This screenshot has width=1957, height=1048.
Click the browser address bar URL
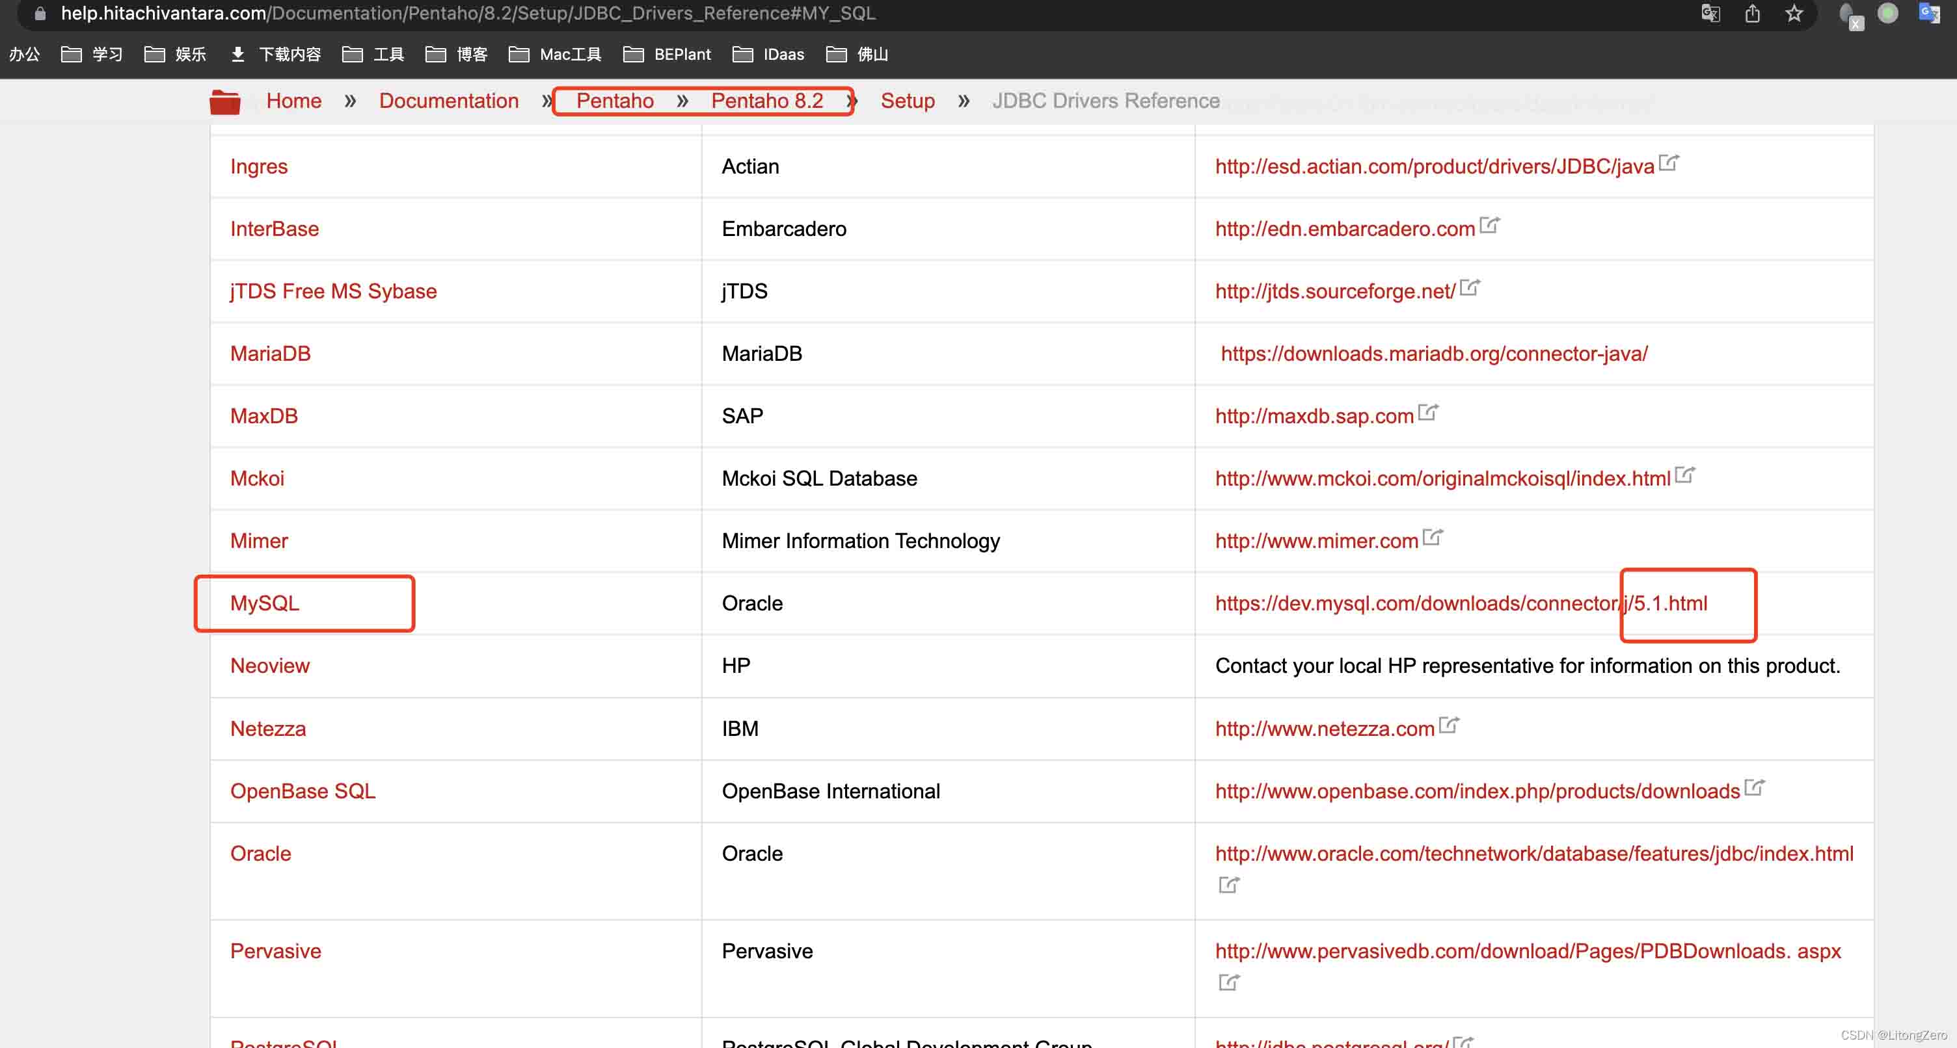coord(468,14)
